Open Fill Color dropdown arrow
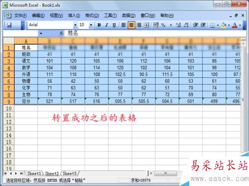 coord(229,25)
